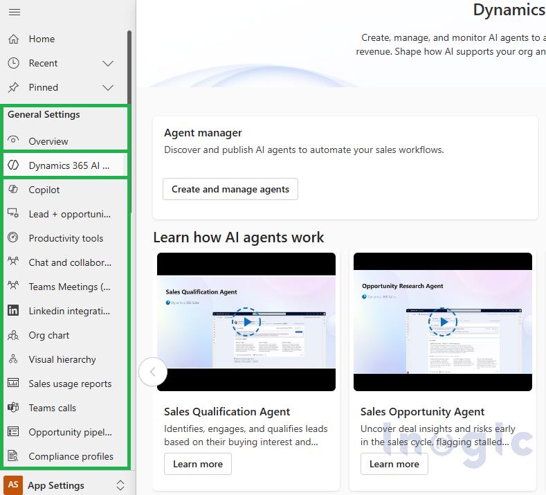The height and width of the screenshot is (495, 546).
Task: Open Chat and collaborate settings label
Action: click(70, 262)
